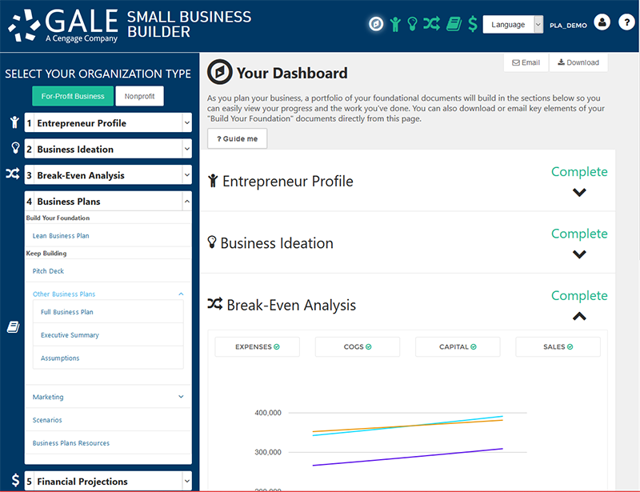Click the Break-Even shuffle icon in header
640x492 pixels.
[x=431, y=24]
